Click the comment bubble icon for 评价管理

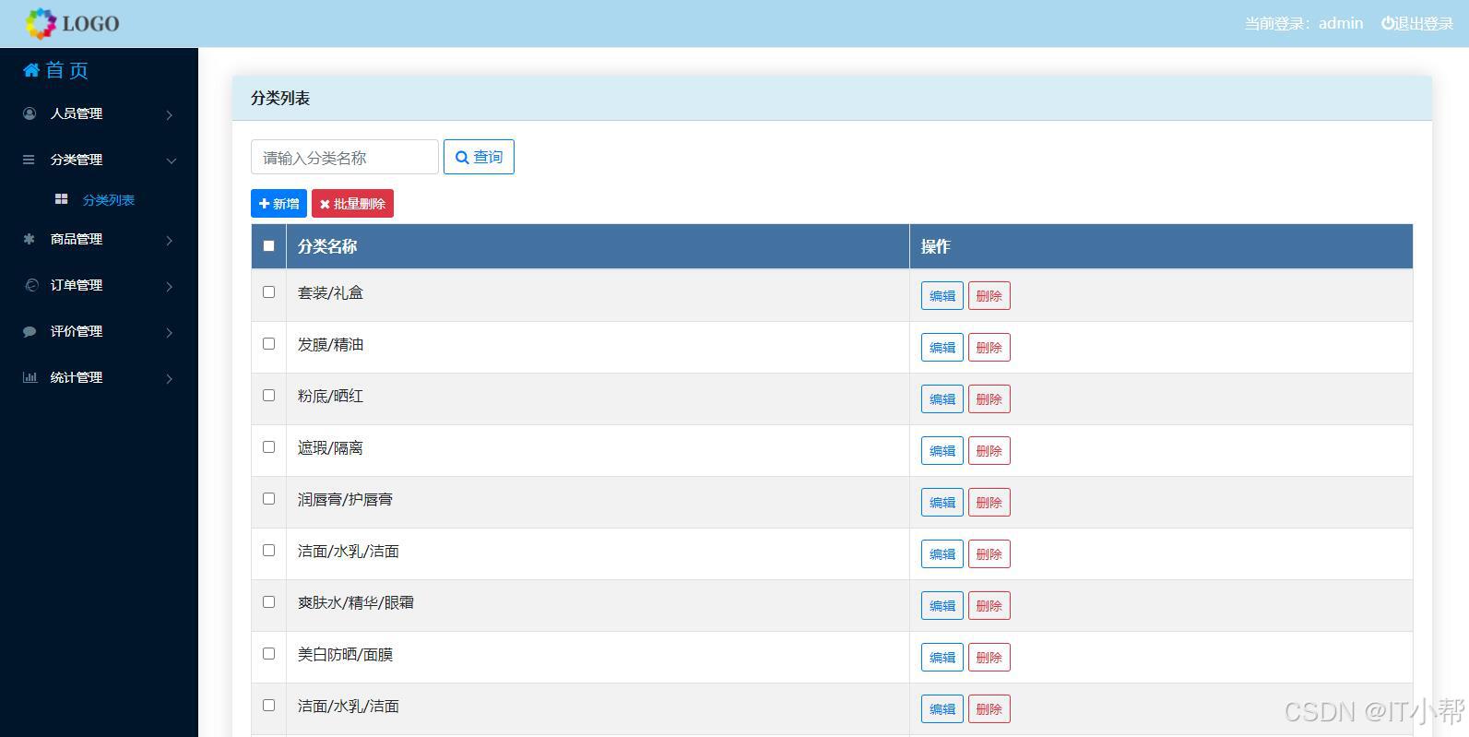[30, 331]
